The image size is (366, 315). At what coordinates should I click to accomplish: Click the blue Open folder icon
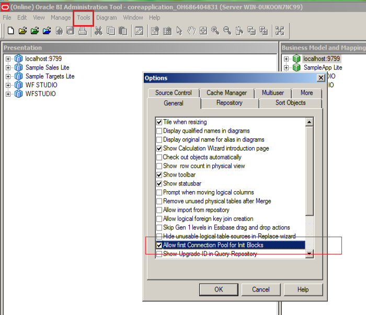tap(47, 30)
